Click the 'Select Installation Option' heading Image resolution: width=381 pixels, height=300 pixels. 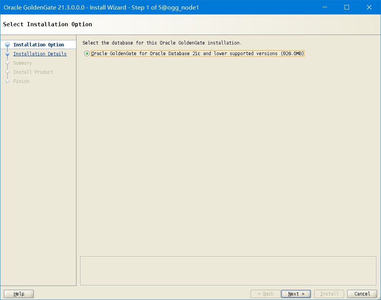[48, 24]
